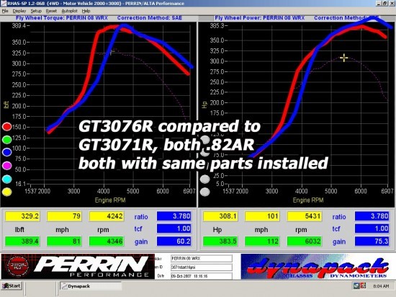Click the yellow 308.1 Hp field
The image size is (396, 297).
pyautogui.click(x=220, y=216)
